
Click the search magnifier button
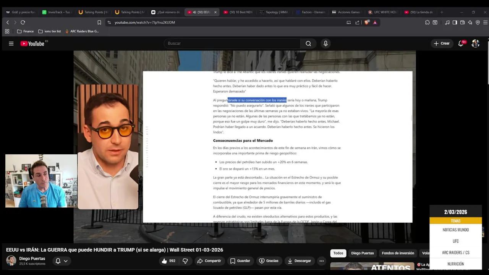[x=308, y=44]
